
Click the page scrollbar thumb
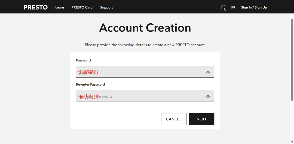[292, 60]
